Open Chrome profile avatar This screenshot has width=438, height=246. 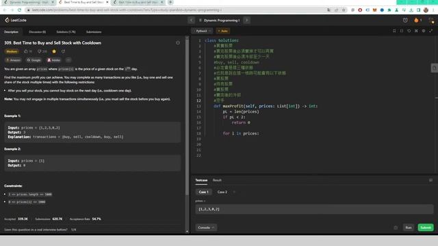(426, 10)
